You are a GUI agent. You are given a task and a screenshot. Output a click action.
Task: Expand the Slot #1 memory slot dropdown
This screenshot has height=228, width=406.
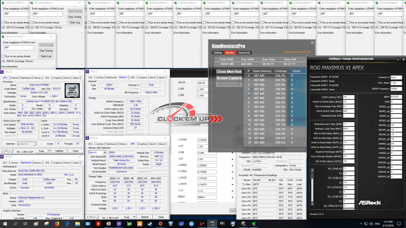coord(98,152)
